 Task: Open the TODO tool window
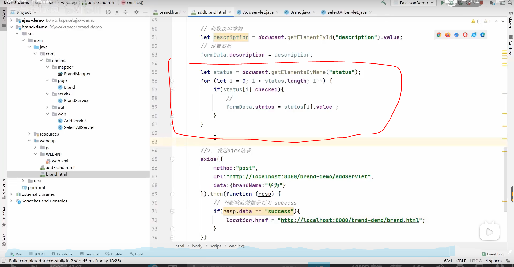pos(37,254)
